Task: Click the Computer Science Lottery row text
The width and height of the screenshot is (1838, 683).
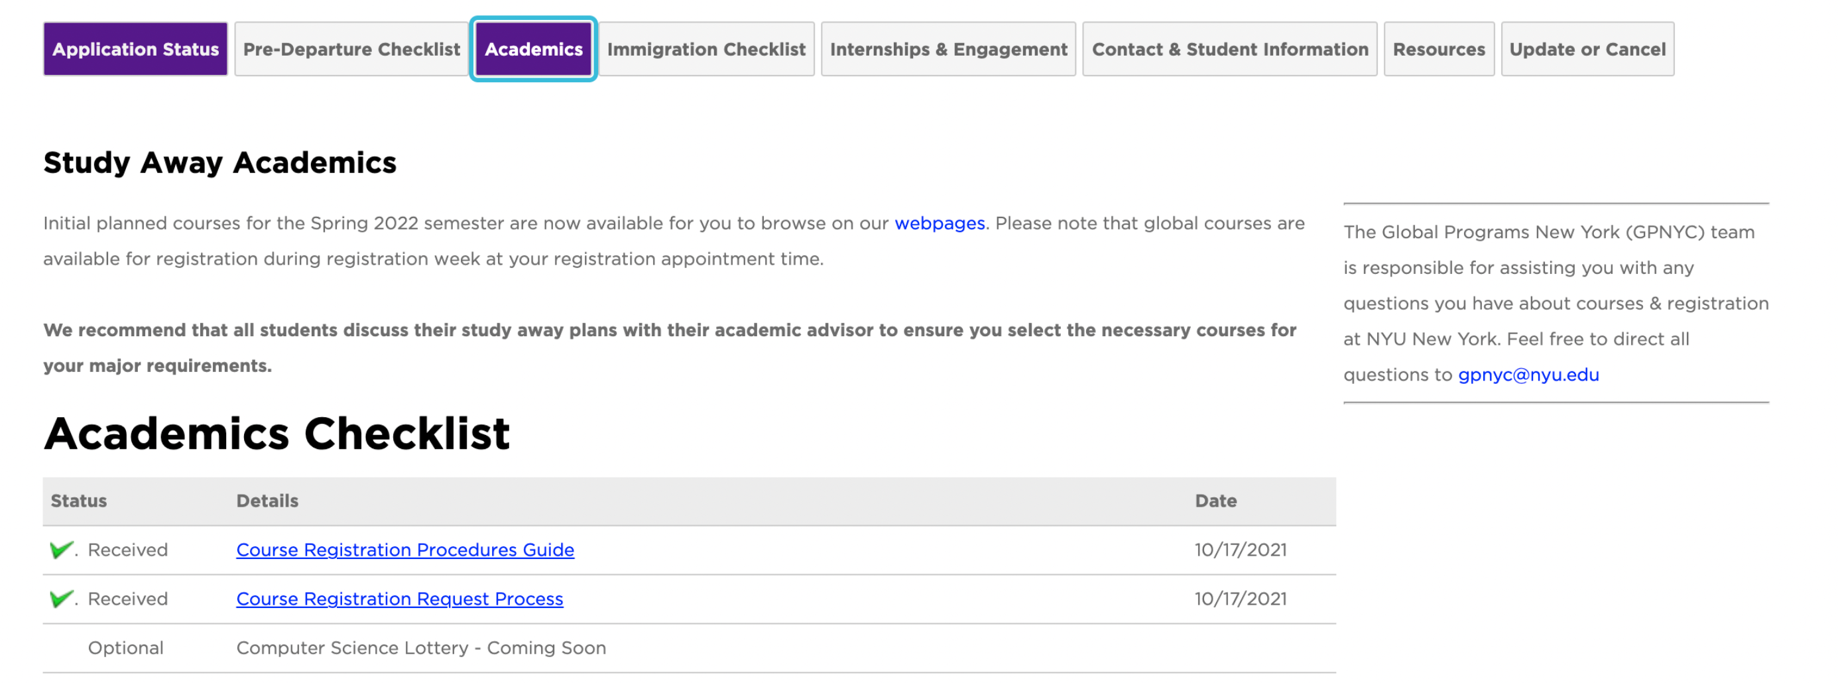Action: 421,648
